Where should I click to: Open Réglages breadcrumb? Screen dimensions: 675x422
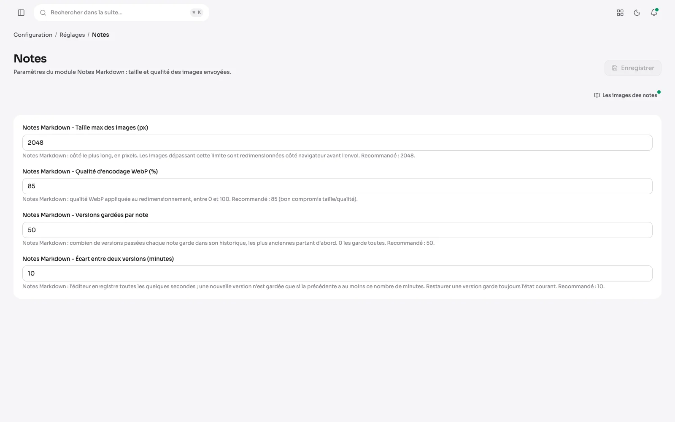[72, 35]
